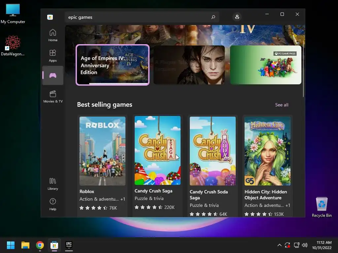Open Movies & TV section
This screenshot has width=338, height=253.
coord(53,97)
